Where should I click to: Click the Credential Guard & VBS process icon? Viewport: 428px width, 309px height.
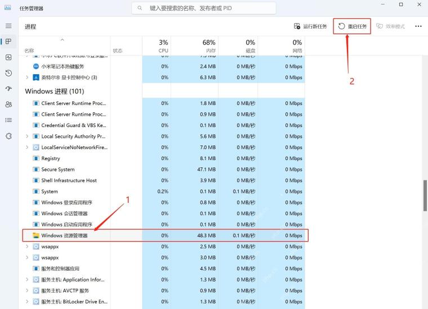click(x=35, y=125)
